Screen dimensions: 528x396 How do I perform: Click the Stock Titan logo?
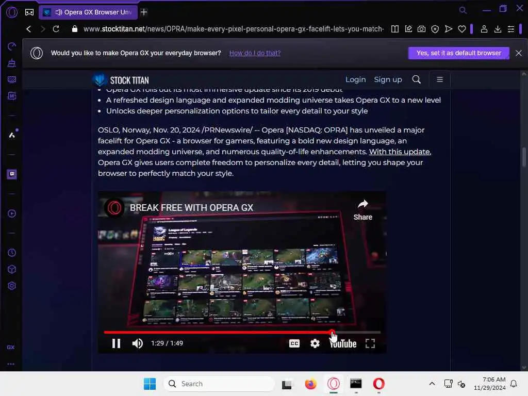click(x=121, y=80)
